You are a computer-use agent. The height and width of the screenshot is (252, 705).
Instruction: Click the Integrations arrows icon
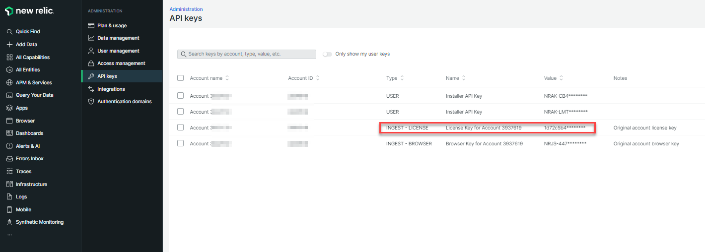[91, 89]
